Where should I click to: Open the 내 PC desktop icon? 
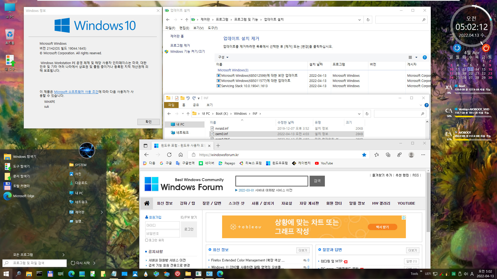click(x=10, y=11)
